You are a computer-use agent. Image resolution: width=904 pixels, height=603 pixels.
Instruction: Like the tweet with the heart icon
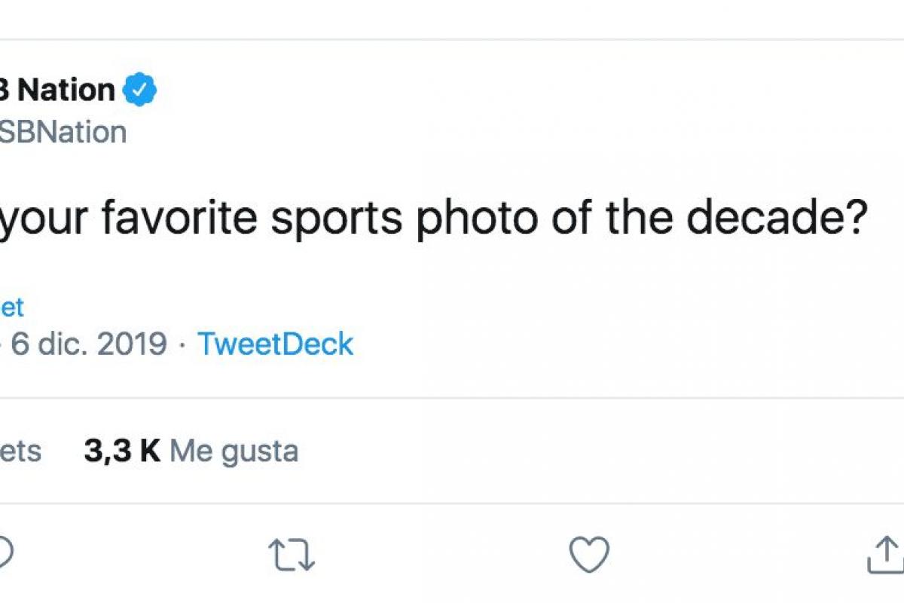point(588,555)
